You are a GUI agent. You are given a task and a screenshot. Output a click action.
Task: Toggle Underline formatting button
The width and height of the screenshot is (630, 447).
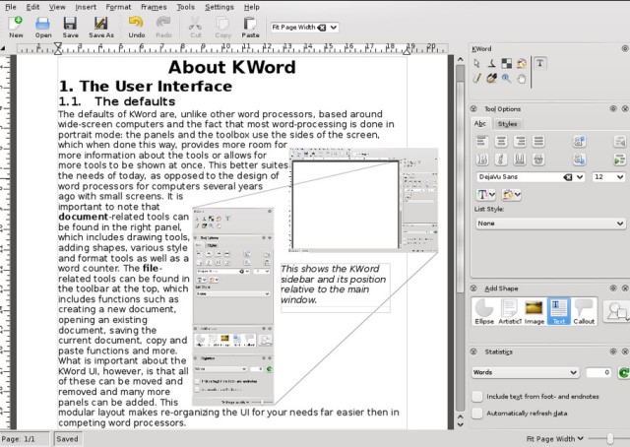(x=520, y=160)
